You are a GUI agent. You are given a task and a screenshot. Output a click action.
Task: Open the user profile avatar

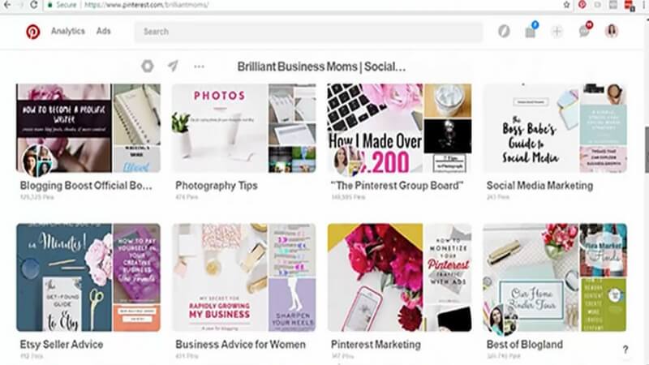pyautogui.click(x=611, y=32)
